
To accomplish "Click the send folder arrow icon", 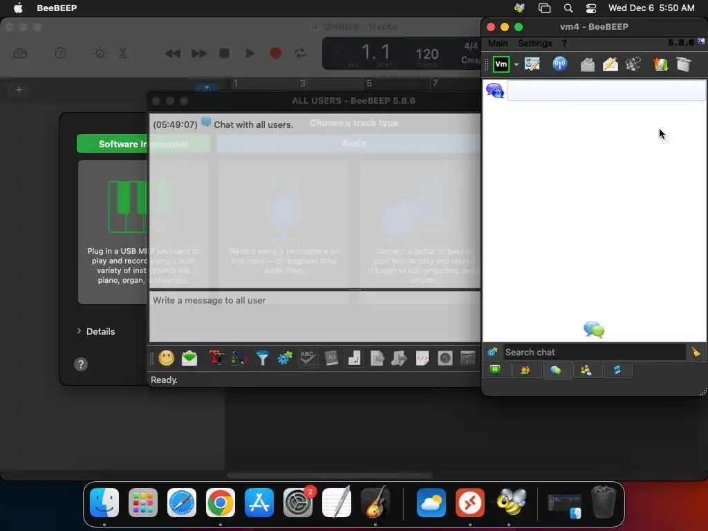I will click(x=399, y=358).
